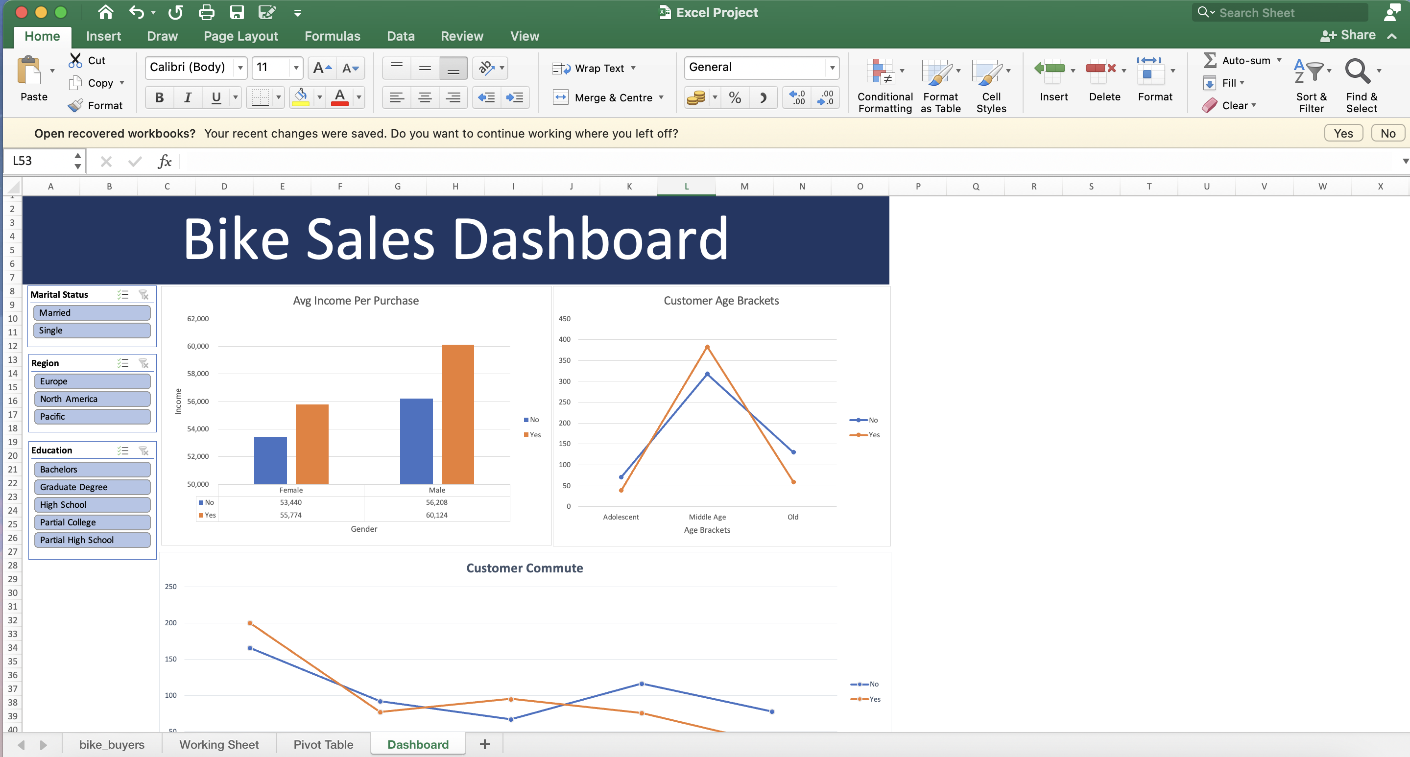Apply percent style format
This screenshot has height=757, width=1410.
[735, 98]
